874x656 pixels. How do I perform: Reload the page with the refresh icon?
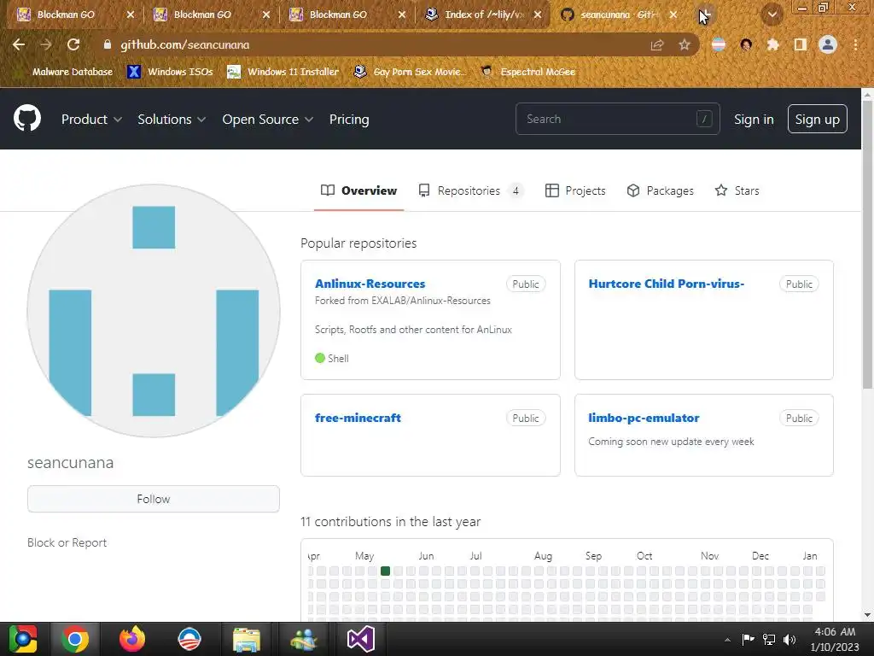pyautogui.click(x=73, y=44)
